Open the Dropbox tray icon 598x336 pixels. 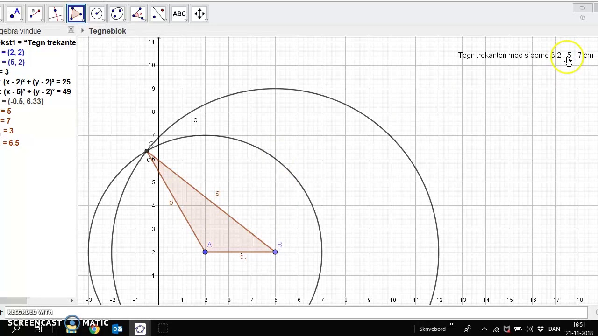[541, 329]
